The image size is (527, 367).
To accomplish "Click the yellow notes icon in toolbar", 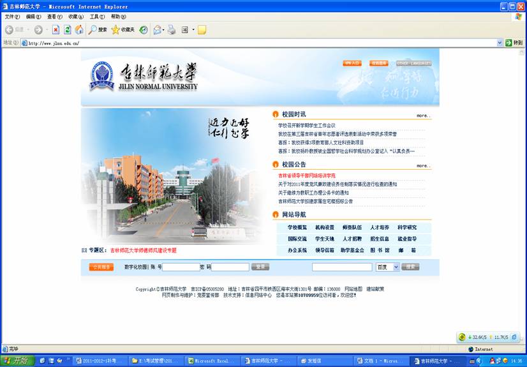I will (202, 29).
